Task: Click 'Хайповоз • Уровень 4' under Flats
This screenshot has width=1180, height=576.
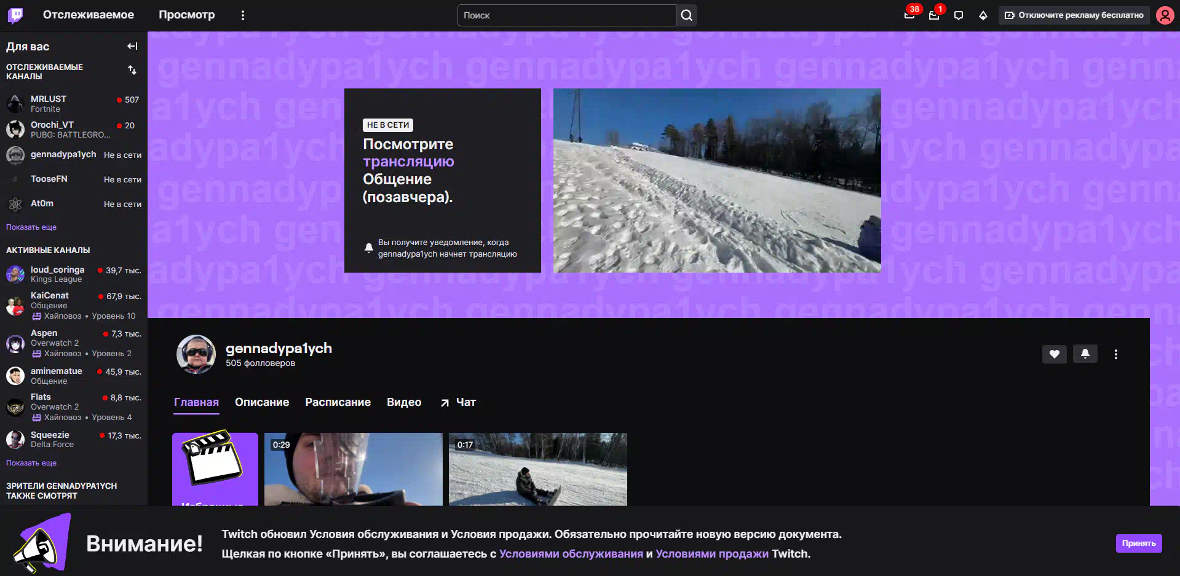Action: click(x=82, y=418)
